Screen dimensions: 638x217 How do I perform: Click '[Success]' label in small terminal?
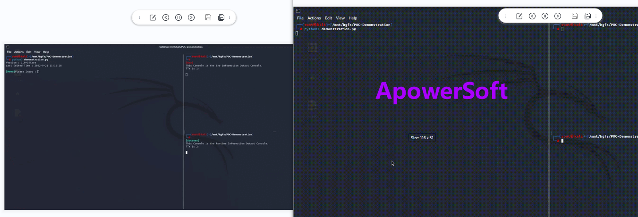point(193,141)
